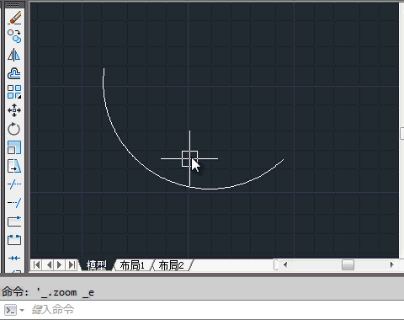Click the toolbar grip handle at top
404x320 pixels.
(x=14, y=5)
